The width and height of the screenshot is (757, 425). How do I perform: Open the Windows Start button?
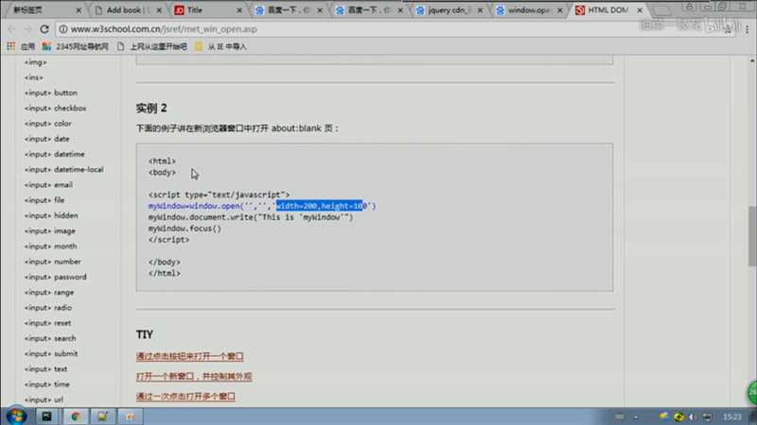coord(16,416)
